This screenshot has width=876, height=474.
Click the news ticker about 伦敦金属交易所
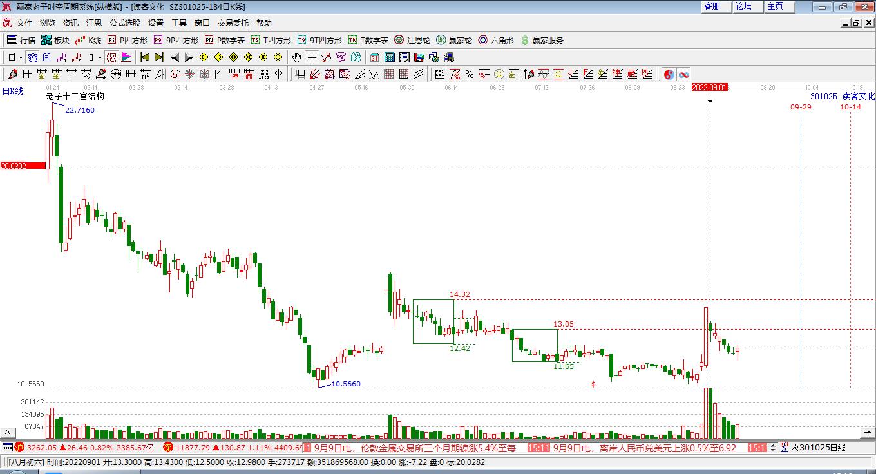tap(415, 448)
